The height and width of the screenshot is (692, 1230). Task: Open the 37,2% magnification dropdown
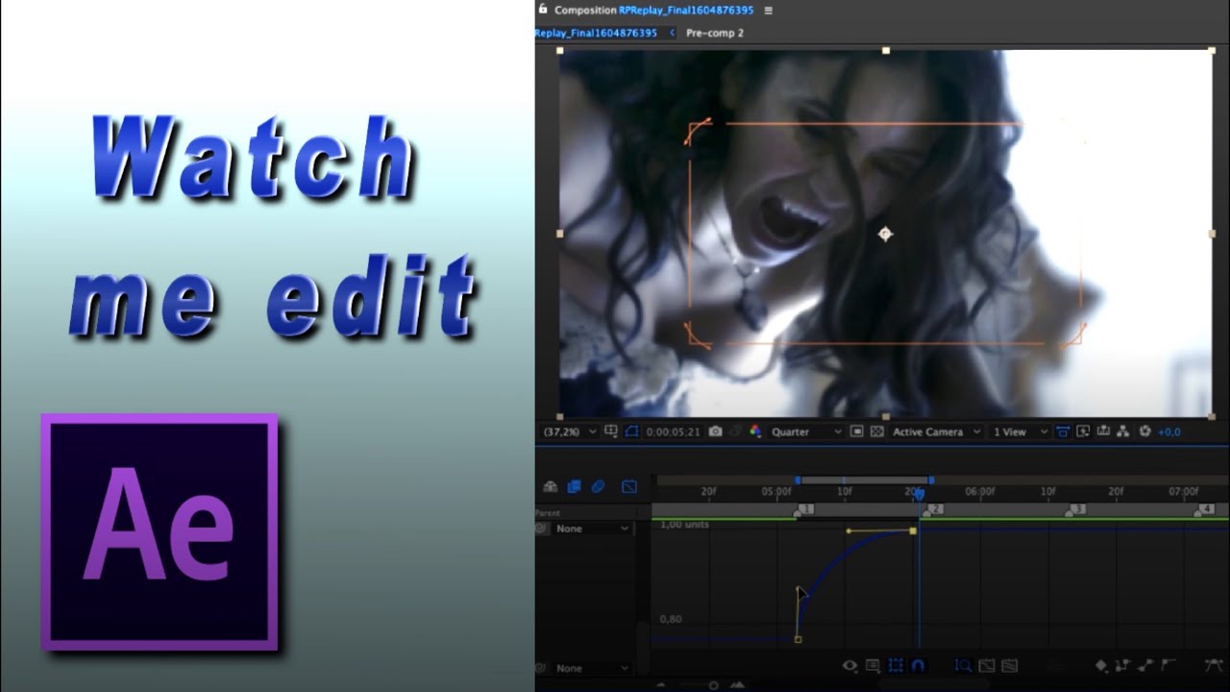coord(570,432)
